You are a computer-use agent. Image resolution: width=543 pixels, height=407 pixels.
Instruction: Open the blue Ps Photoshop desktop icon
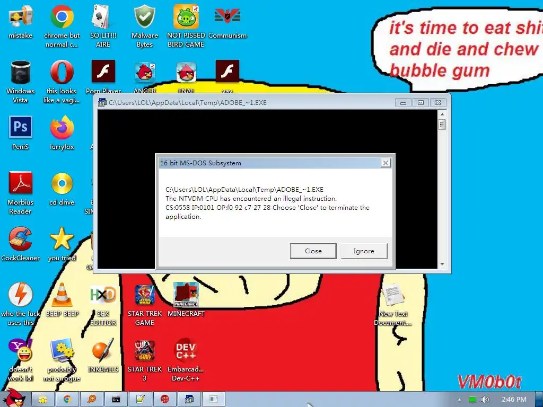pos(21,127)
